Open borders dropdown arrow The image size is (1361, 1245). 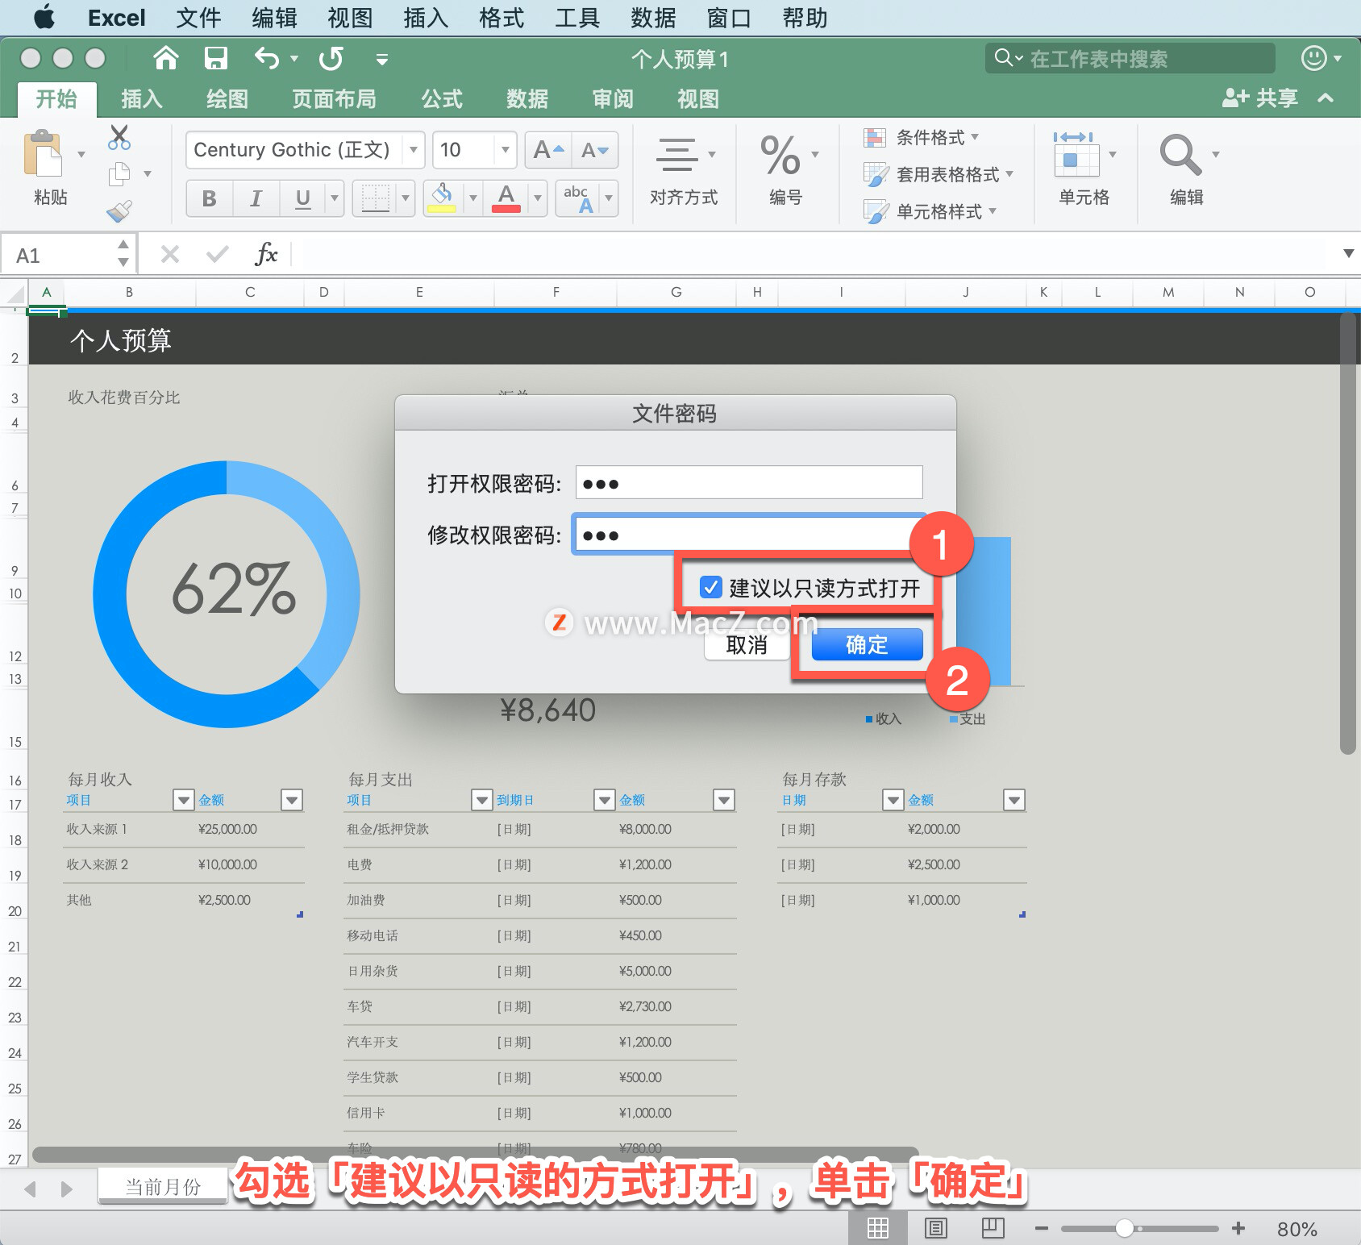[x=406, y=198]
